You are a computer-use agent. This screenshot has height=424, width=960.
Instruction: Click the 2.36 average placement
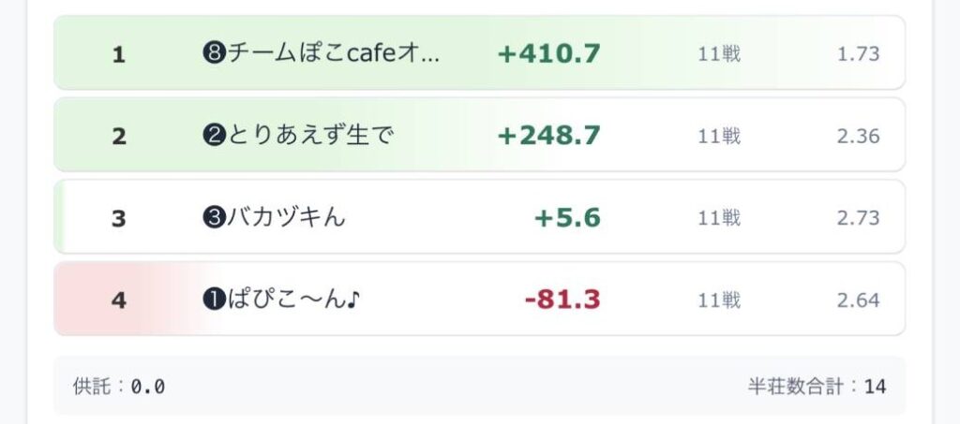coord(859,137)
